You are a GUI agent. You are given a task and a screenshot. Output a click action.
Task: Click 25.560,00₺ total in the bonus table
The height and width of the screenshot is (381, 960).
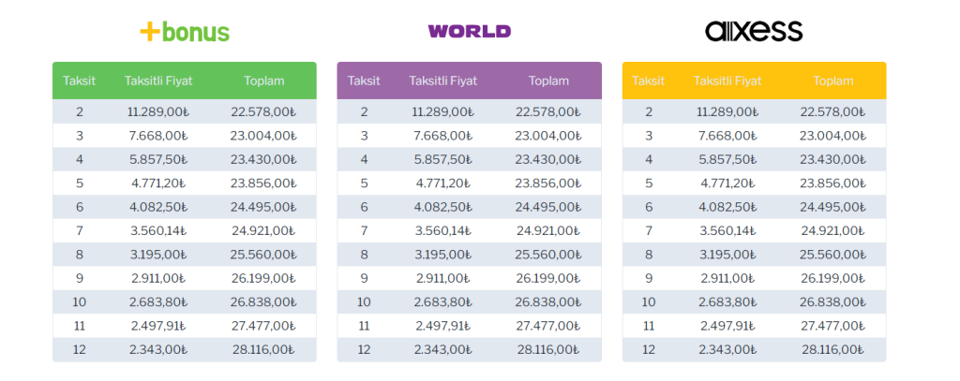click(263, 255)
